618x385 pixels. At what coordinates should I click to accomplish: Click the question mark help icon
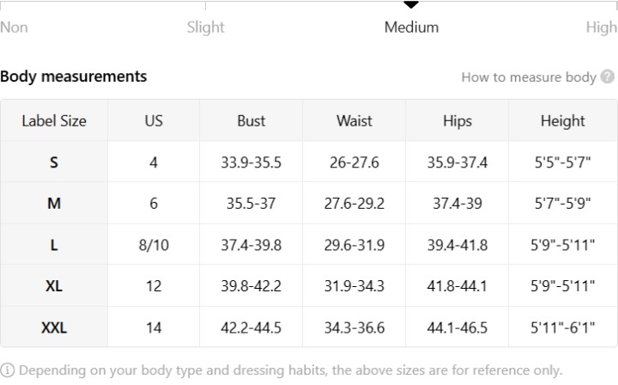608,76
